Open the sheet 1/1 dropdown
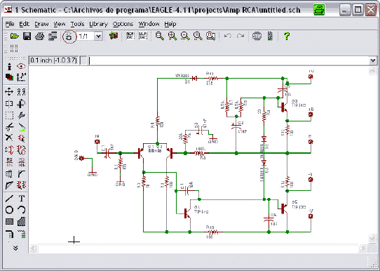This screenshot has width=380, height=271. (98, 37)
